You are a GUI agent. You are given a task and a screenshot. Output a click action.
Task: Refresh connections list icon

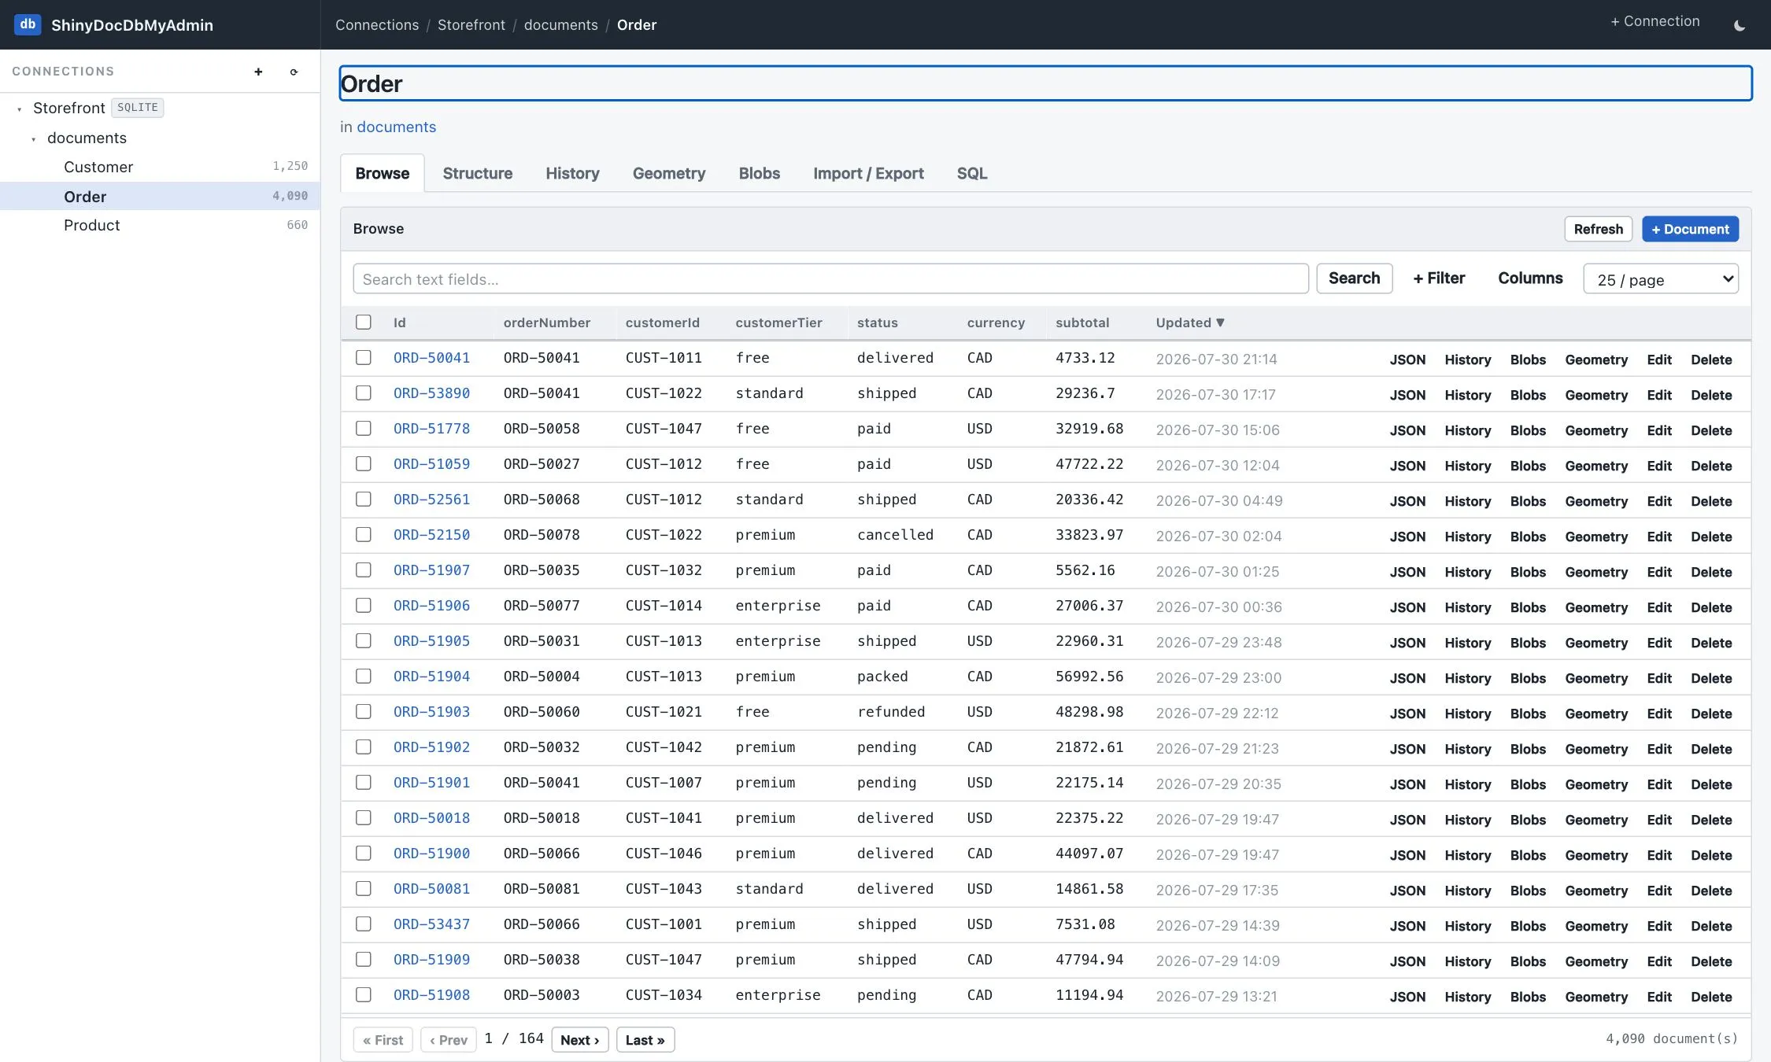[x=294, y=72]
